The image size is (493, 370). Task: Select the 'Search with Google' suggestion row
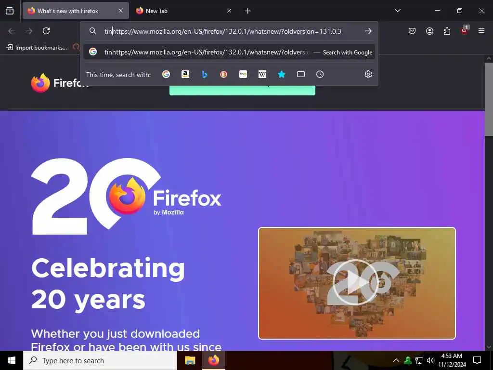[x=229, y=52]
